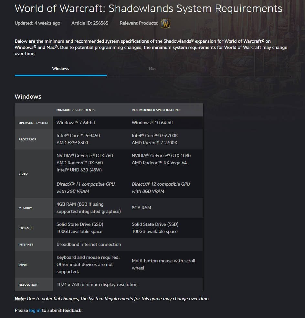Click the 'Intel® UHD 630 (45W)' text
This screenshot has height=318, width=305.
(79, 170)
